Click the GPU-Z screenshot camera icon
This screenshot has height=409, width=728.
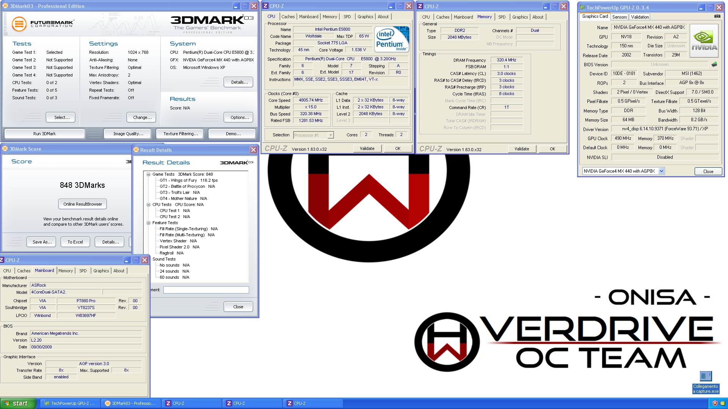coord(717,16)
